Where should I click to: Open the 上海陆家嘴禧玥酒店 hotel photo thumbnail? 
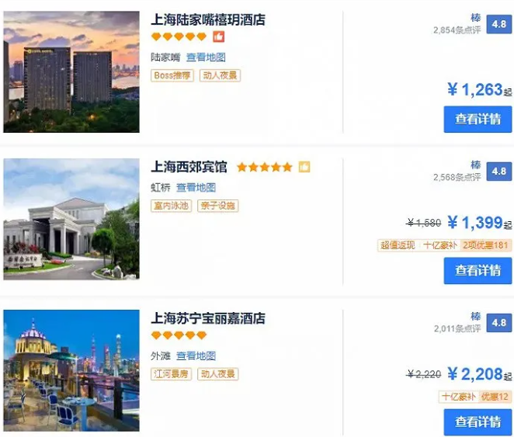pyautogui.click(x=71, y=71)
